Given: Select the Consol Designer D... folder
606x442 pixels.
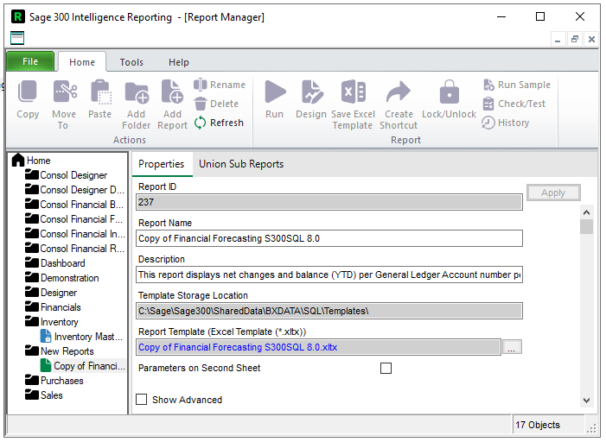Looking at the screenshot, I should tap(74, 190).
